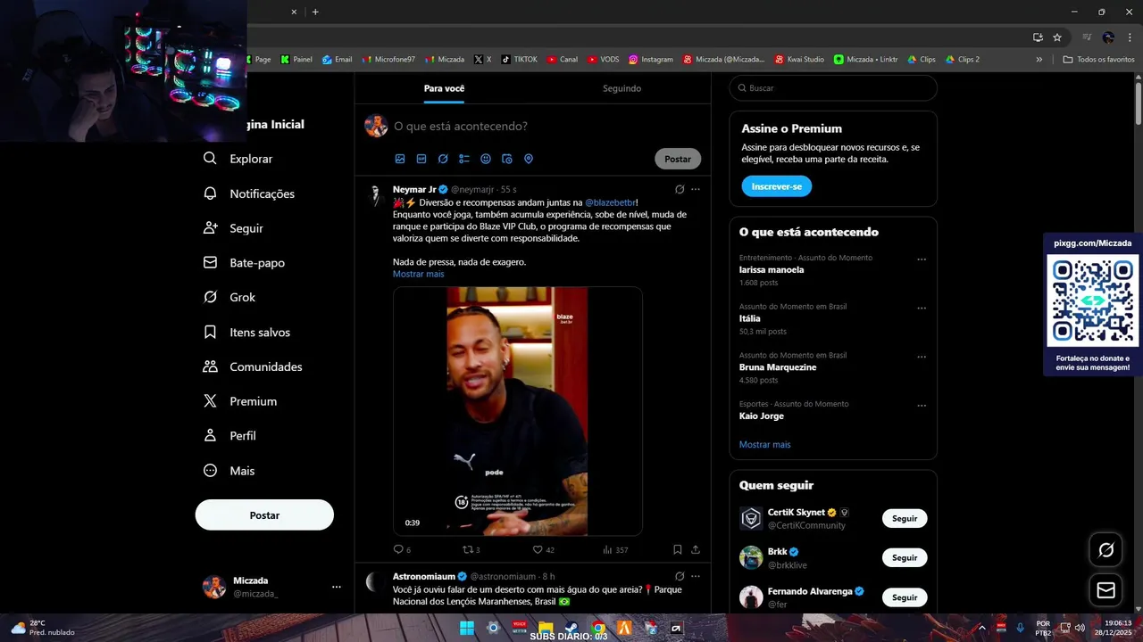Viewport: 1143px width, 642px height.
Task: Open more options on Neymar Jr's post
Action: [696, 190]
